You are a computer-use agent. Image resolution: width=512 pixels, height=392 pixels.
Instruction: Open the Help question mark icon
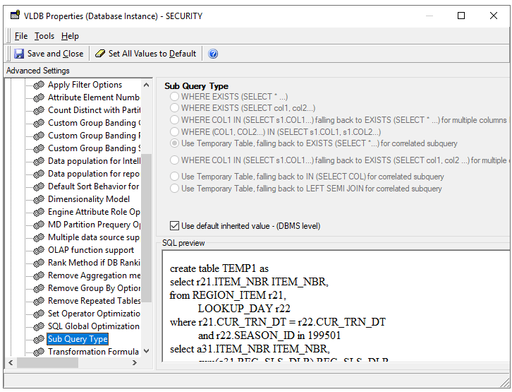coord(213,54)
